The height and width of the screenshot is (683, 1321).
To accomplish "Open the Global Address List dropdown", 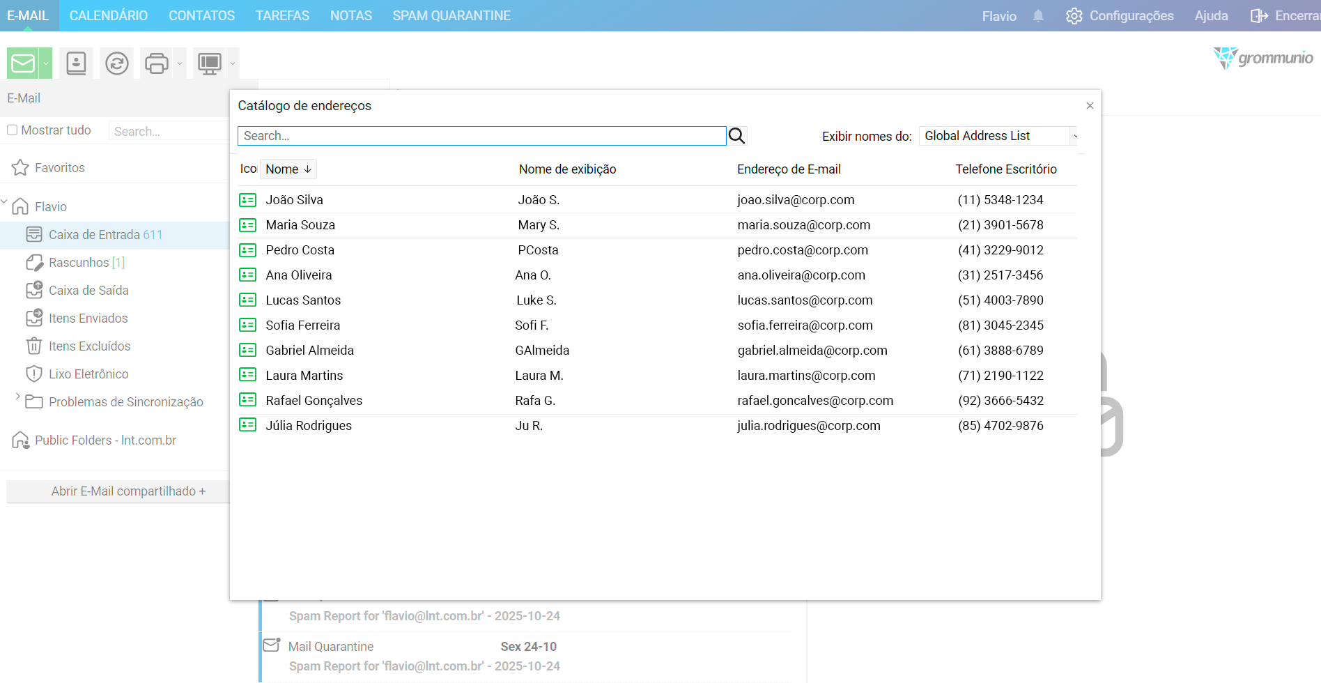I will [x=998, y=136].
